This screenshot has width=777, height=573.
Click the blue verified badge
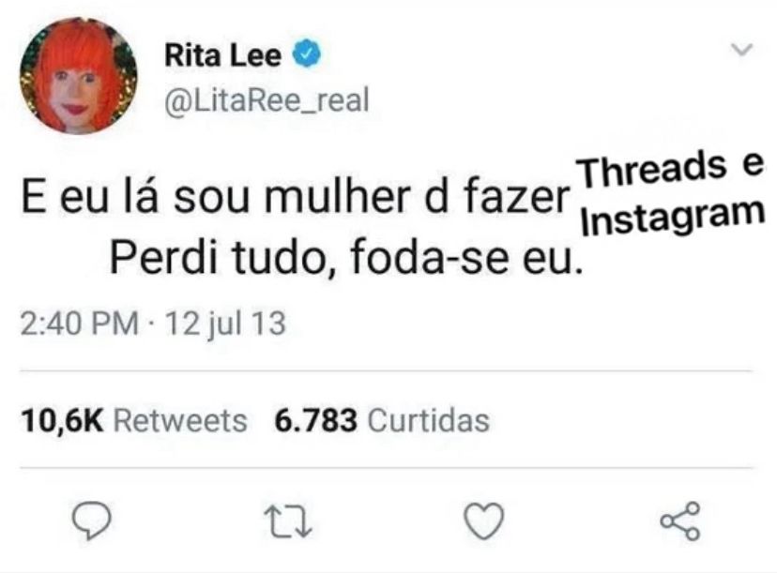pyautogui.click(x=308, y=54)
